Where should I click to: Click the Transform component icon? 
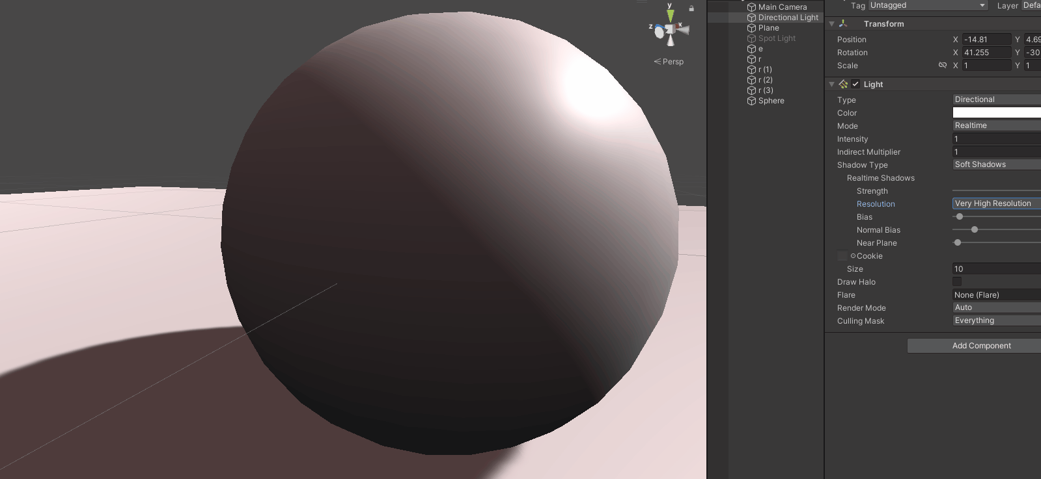tap(843, 23)
